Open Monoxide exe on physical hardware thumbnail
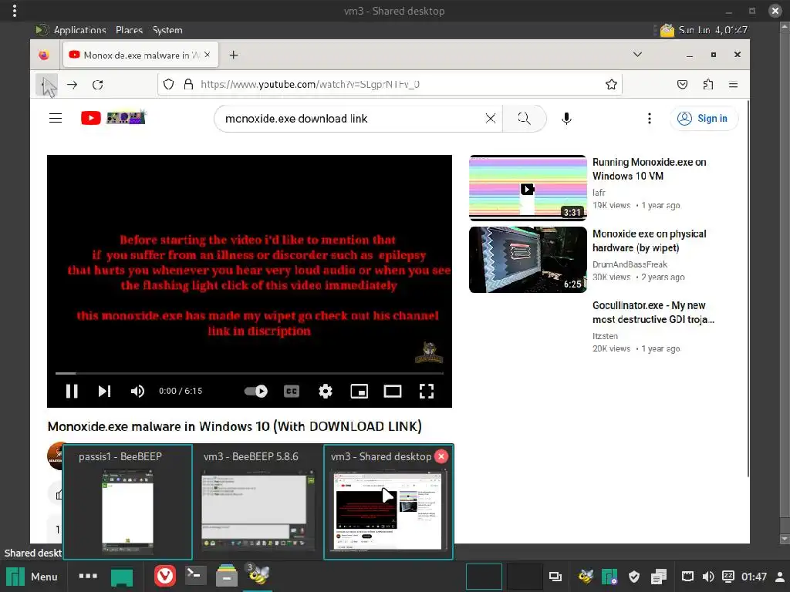The image size is (790, 592). (528, 259)
